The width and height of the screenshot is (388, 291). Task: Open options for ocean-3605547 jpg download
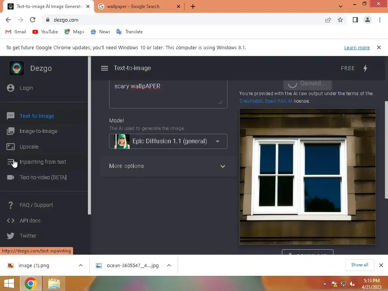coord(169,265)
